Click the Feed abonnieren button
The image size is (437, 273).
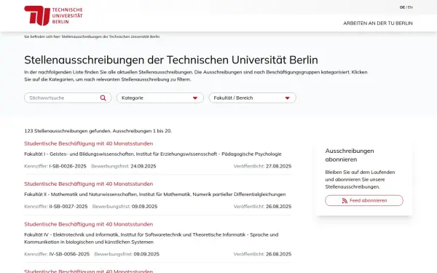[x=364, y=201]
